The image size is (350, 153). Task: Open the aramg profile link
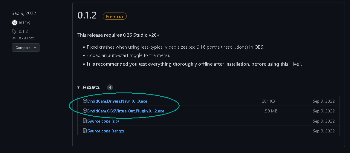point(25,23)
